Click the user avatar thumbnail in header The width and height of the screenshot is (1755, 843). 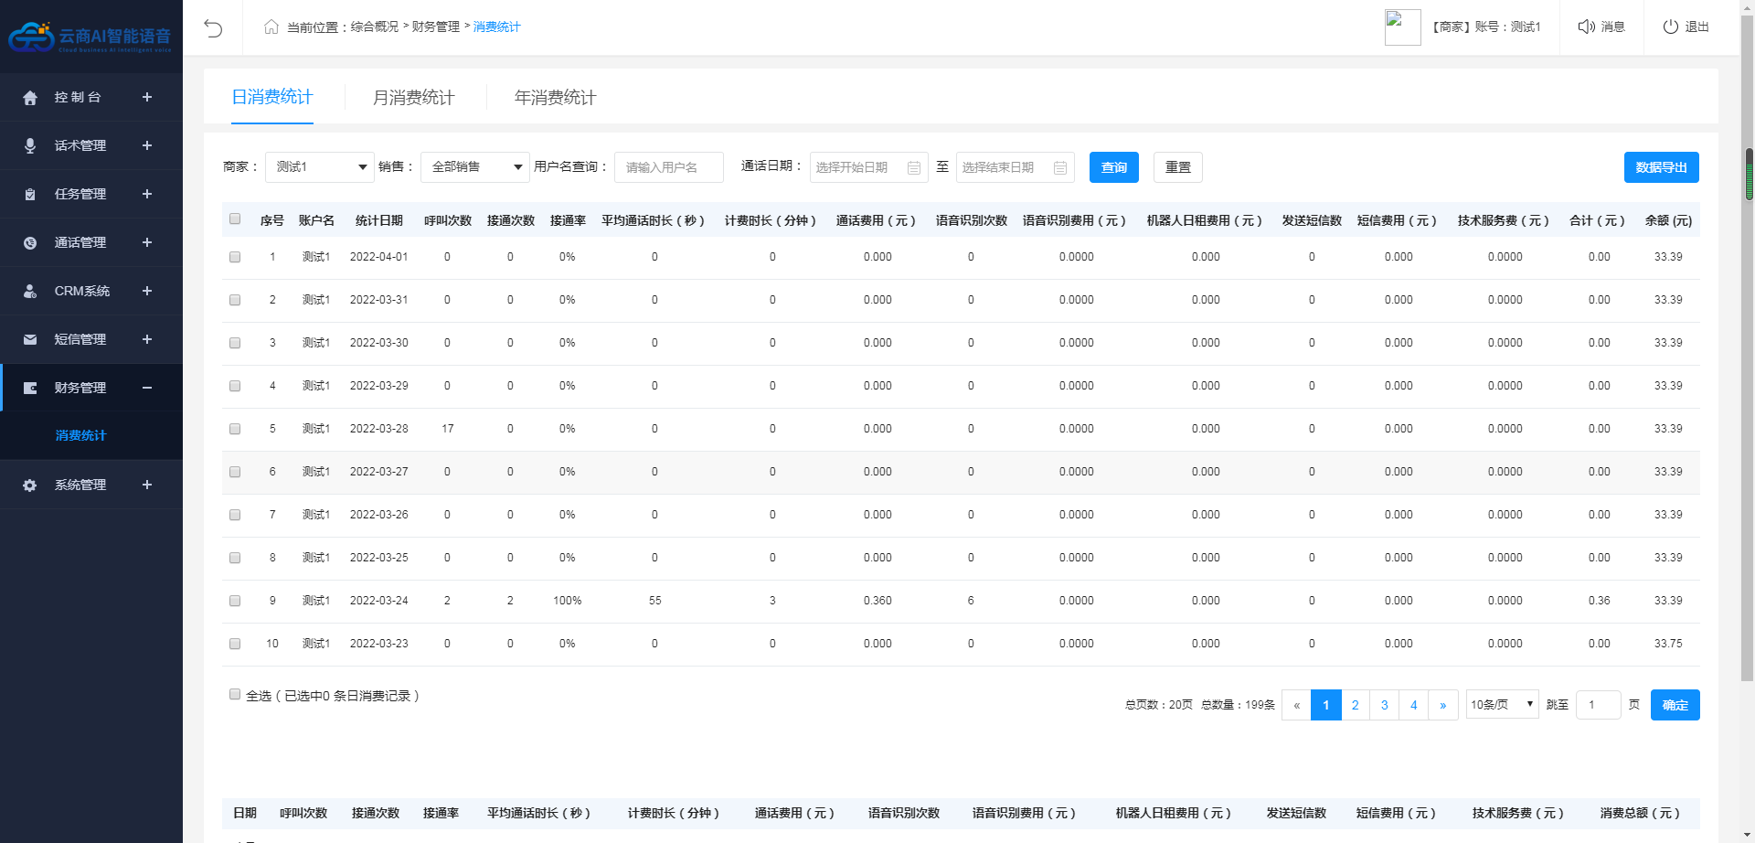(1402, 27)
